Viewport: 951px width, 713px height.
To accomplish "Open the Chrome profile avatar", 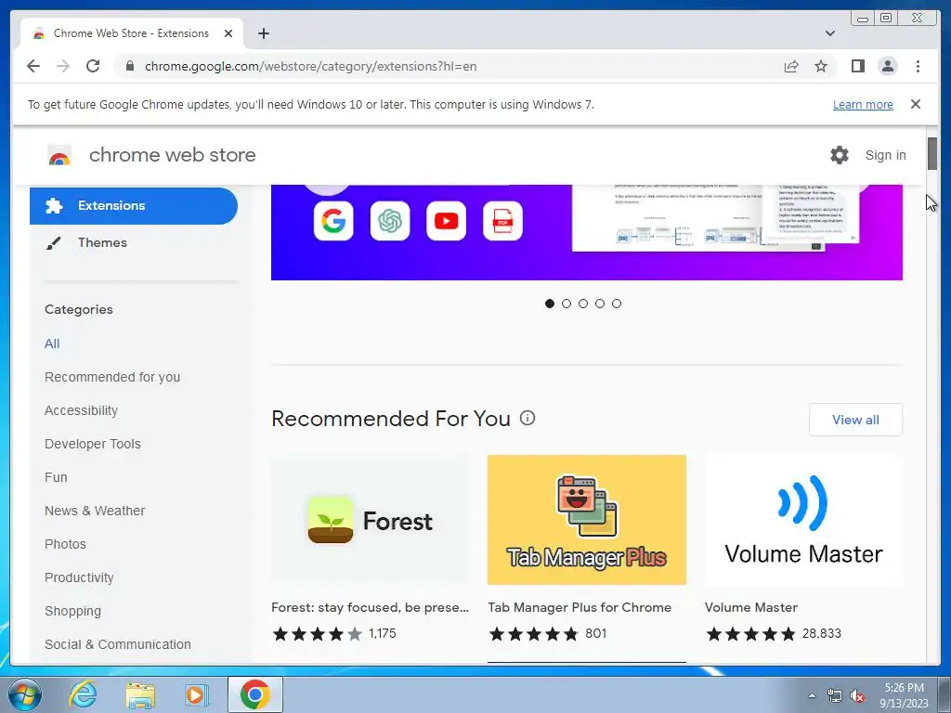I will [x=887, y=66].
